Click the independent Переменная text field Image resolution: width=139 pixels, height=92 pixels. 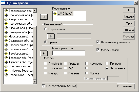pyautogui.click(x=74, y=36)
